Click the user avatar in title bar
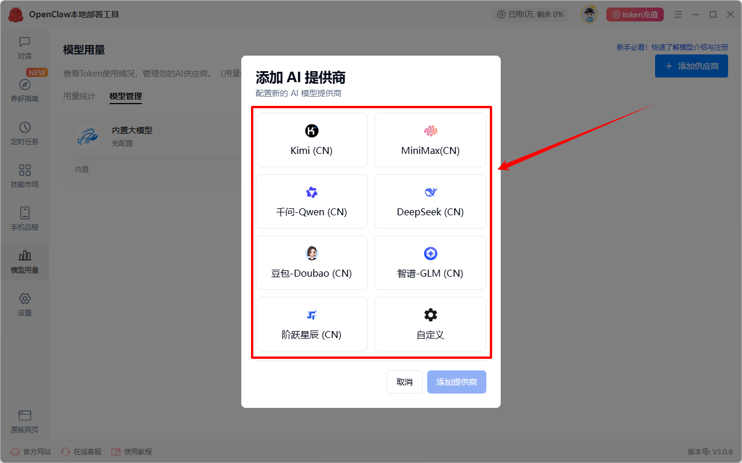The image size is (742, 463). tap(589, 14)
